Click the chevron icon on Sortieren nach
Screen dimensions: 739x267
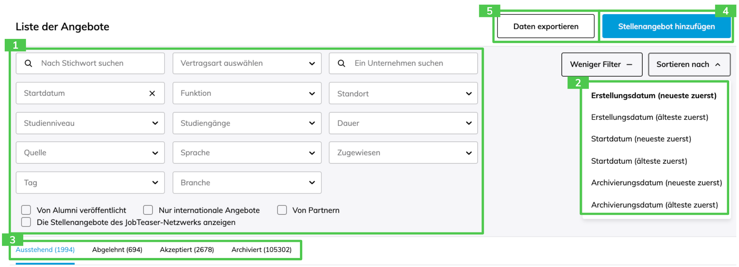[x=718, y=64]
